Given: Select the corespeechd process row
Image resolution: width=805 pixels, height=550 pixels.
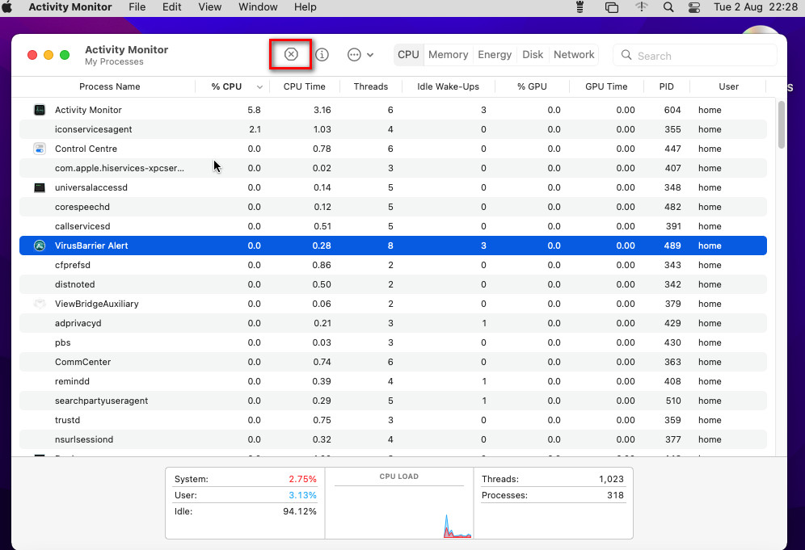Looking at the screenshot, I should pos(394,207).
